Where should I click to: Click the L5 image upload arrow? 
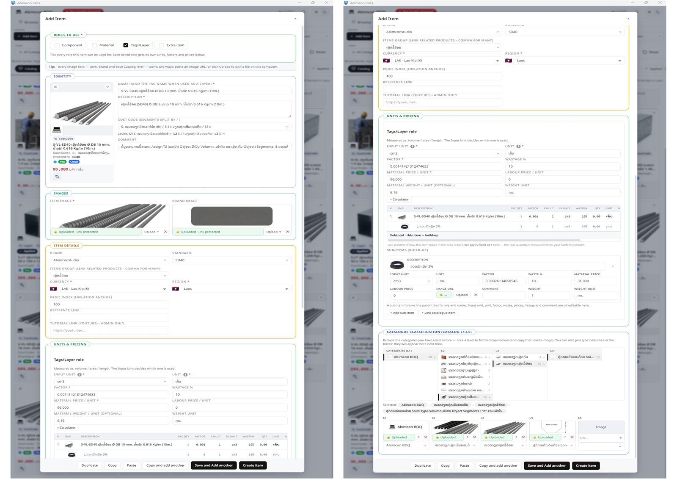coord(620,437)
